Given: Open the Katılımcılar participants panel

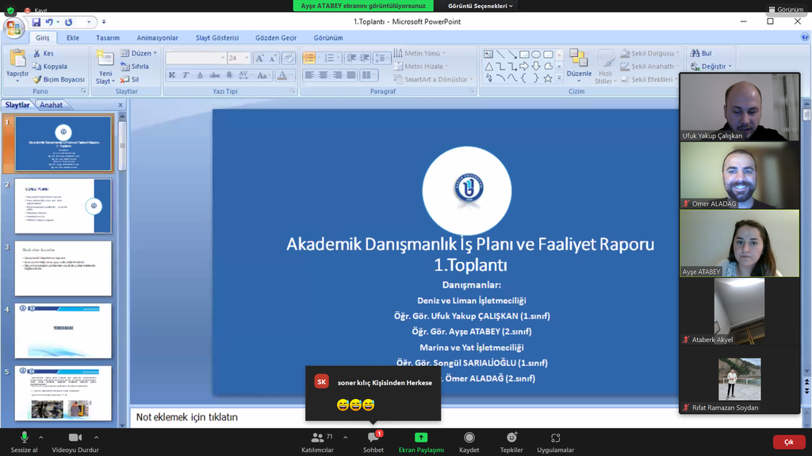Looking at the screenshot, I should 317,443.
